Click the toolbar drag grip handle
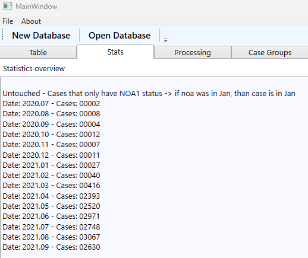The width and height of the screenshot is (308, 258). pos(2,34)
